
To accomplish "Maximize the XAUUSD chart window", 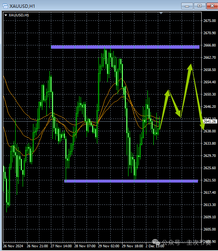I will 199,6.
